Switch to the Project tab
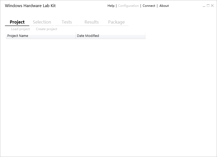The height and width of the screenshot is (157, 217). coord(17,22)
